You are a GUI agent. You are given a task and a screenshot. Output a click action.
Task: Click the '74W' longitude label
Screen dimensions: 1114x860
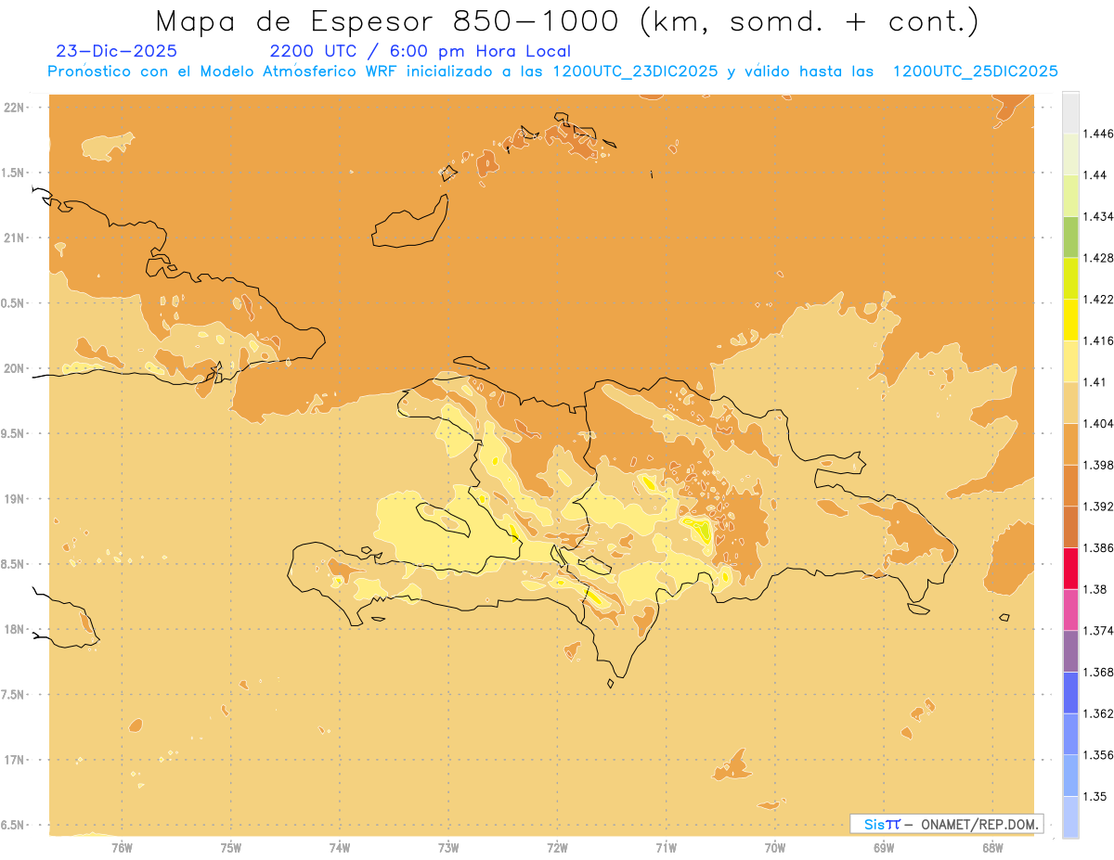pos(340,847)
